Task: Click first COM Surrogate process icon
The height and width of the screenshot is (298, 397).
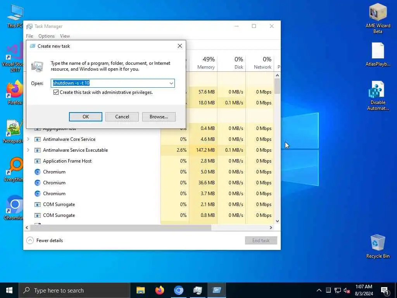Action: coord(38,204)
